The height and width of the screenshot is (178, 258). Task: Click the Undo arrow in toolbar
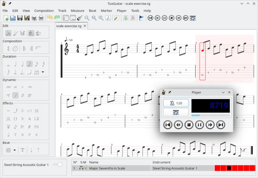pyautogui.click(x=50, y=18)
